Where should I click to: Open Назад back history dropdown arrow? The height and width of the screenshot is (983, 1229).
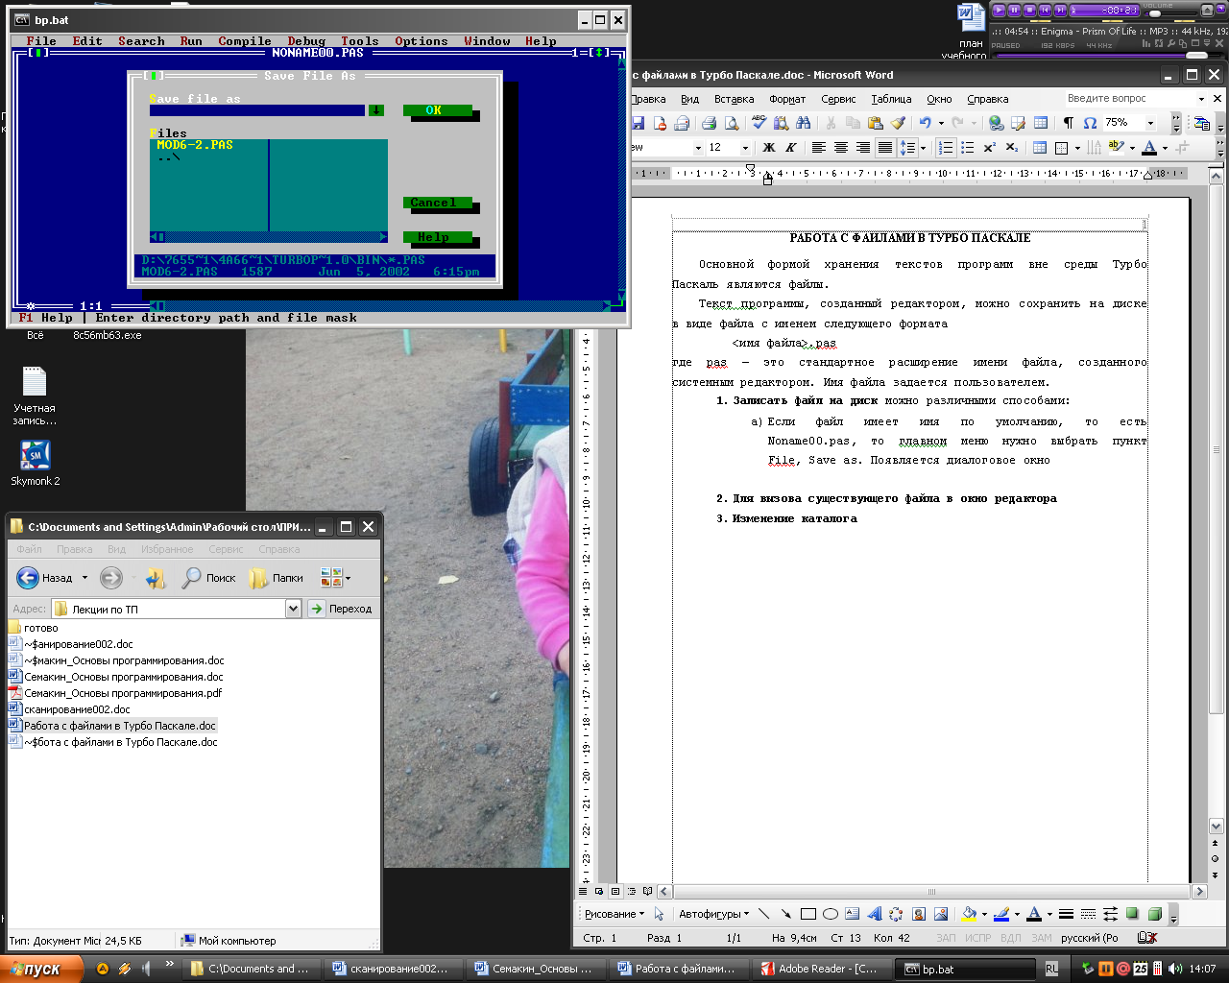(x=84, y=578)
